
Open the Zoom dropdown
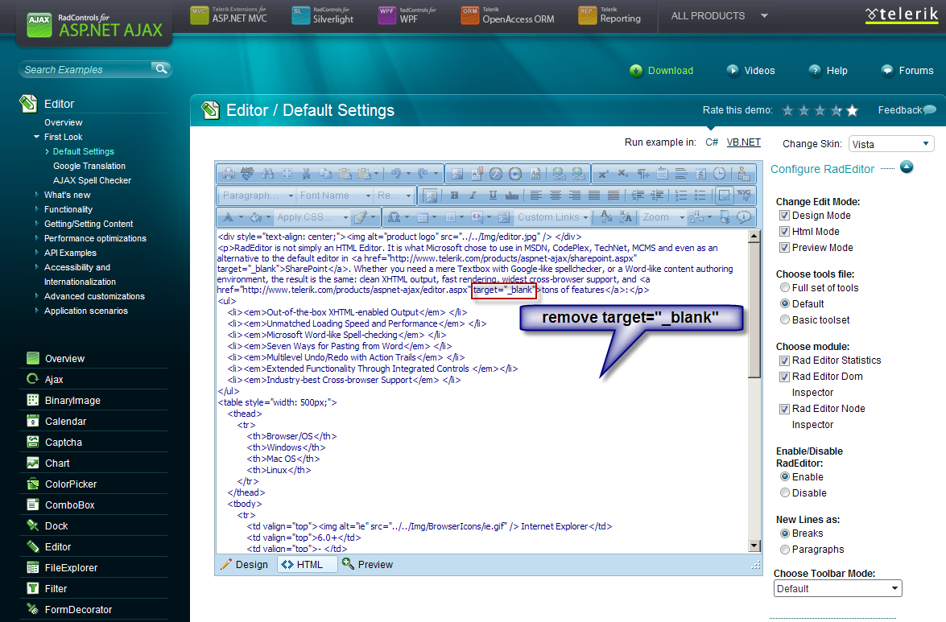(x=663, y=217)
